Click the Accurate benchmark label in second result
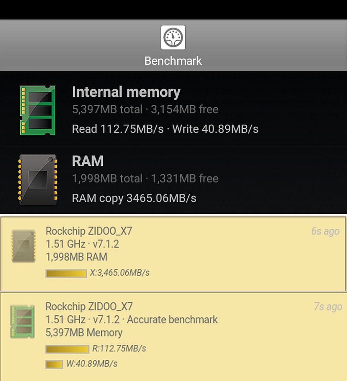347x381 pixels. tap(172, 319)
